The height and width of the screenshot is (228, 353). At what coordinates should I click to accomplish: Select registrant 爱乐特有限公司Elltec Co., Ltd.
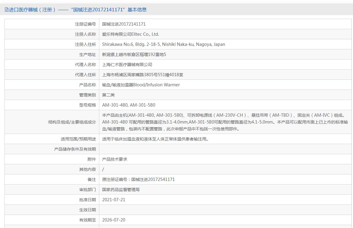131,34
